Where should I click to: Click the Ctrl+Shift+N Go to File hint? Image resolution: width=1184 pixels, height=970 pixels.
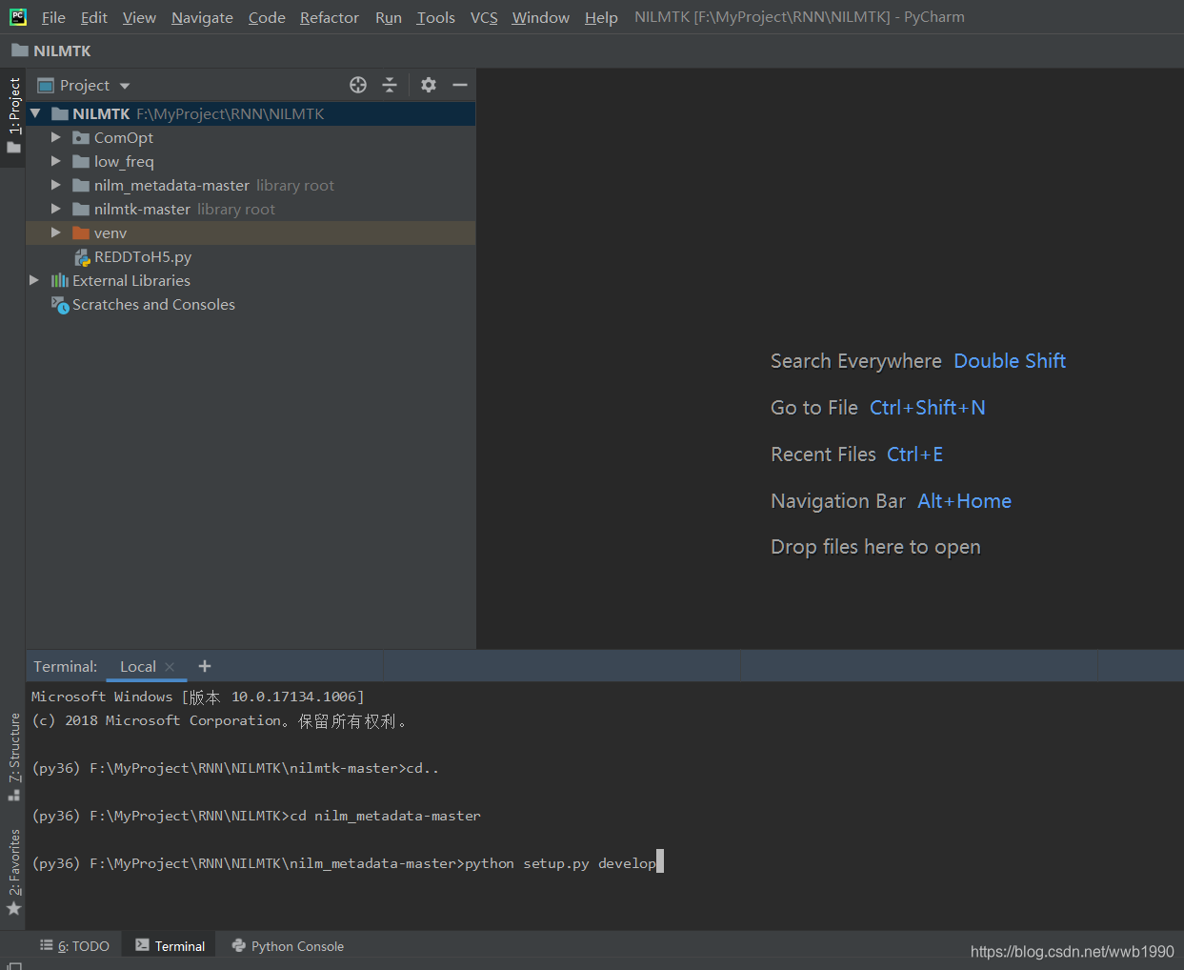(927, 408)
